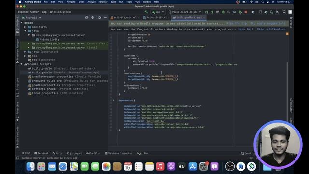
Task: Select gradle.properties (Project Properties)
Action: coord(61,85)
